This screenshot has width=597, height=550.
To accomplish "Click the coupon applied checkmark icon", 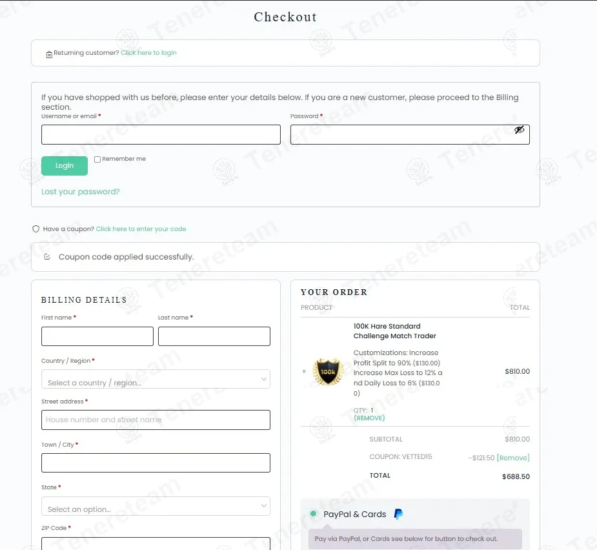I will point(47,257).
